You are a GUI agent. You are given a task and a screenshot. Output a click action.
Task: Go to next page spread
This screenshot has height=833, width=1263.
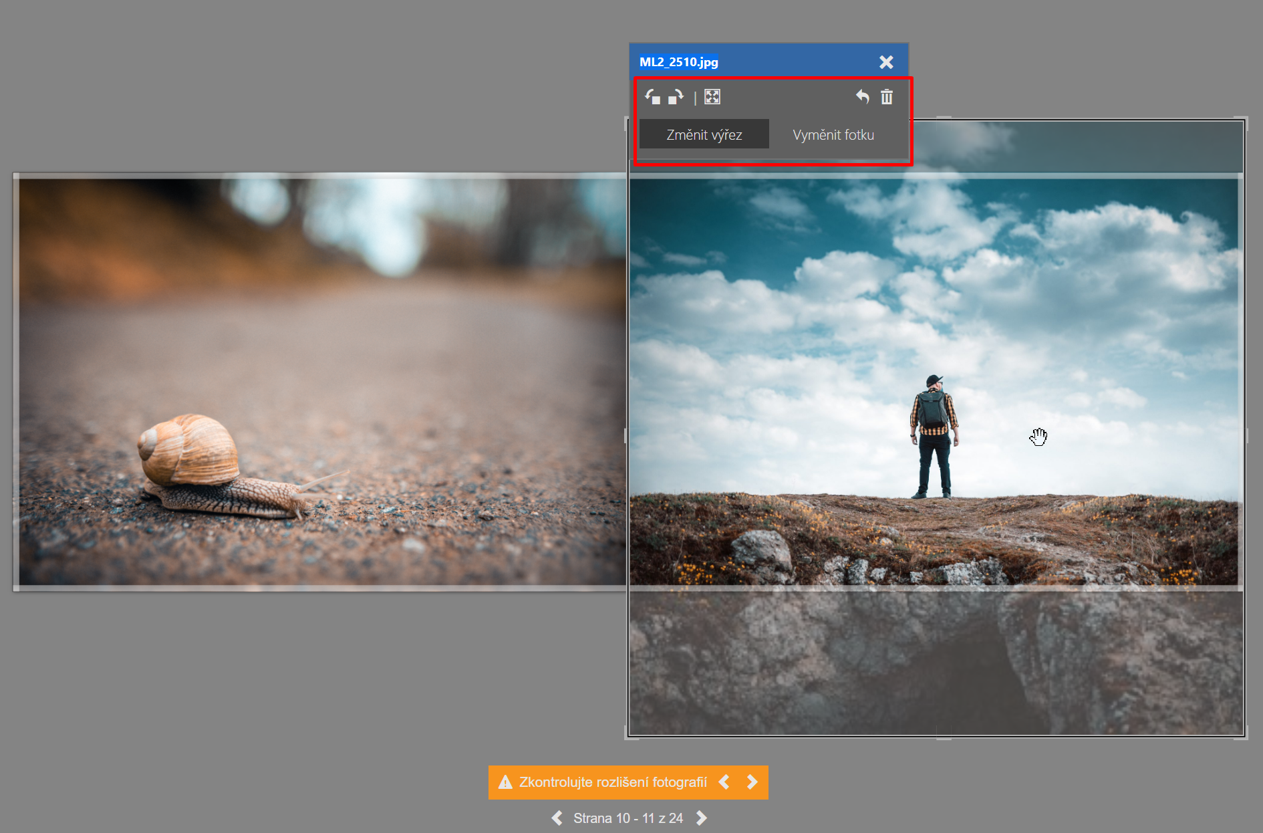click(701, 818)
